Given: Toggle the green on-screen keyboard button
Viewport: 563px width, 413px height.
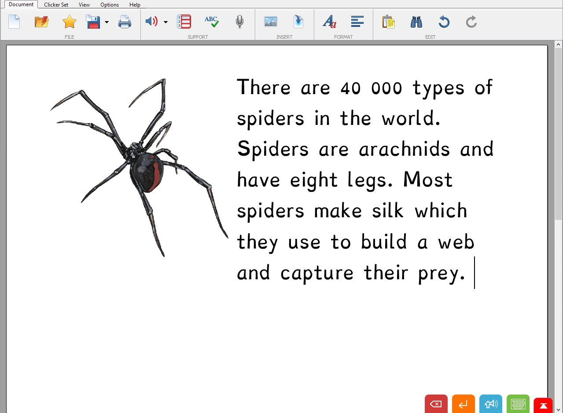Looking at the screenshot, I should coord(518,404).
